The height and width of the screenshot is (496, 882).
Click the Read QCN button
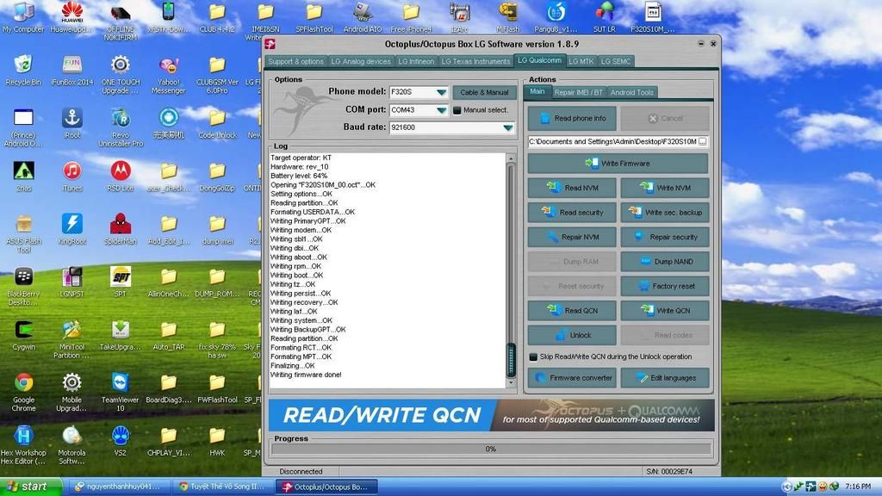(572, 310)
